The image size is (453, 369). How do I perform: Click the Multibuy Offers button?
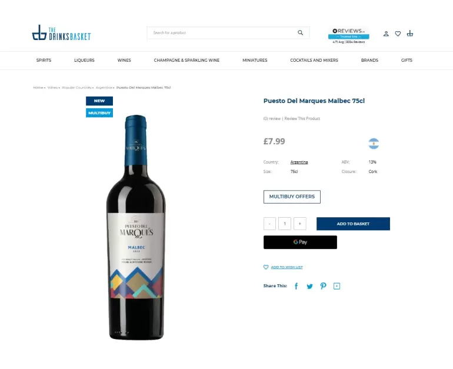pos(292,197)
